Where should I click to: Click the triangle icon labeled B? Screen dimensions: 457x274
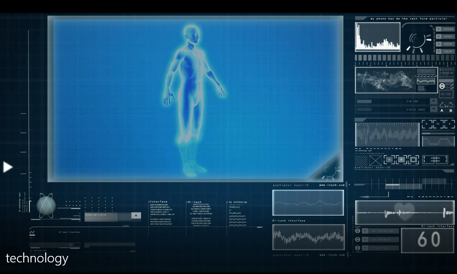[451, 105]
